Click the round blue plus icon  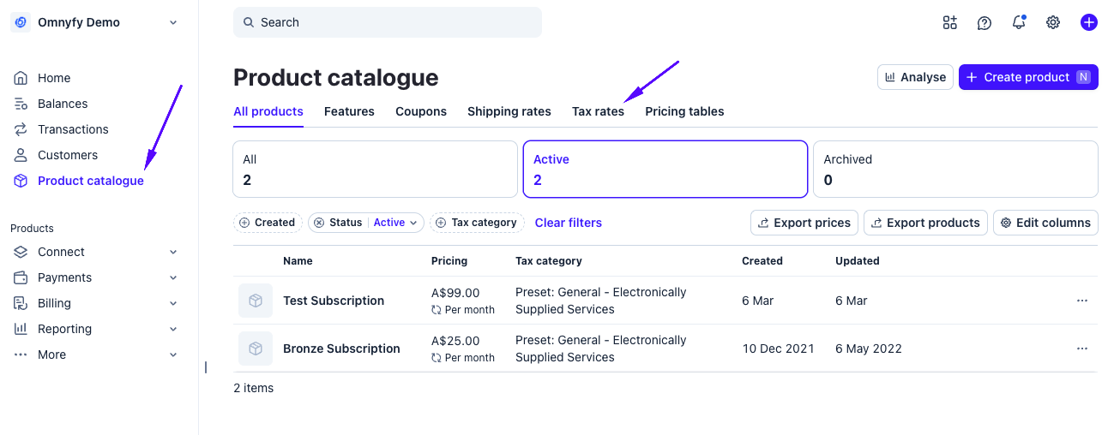tap(1089, 23)
